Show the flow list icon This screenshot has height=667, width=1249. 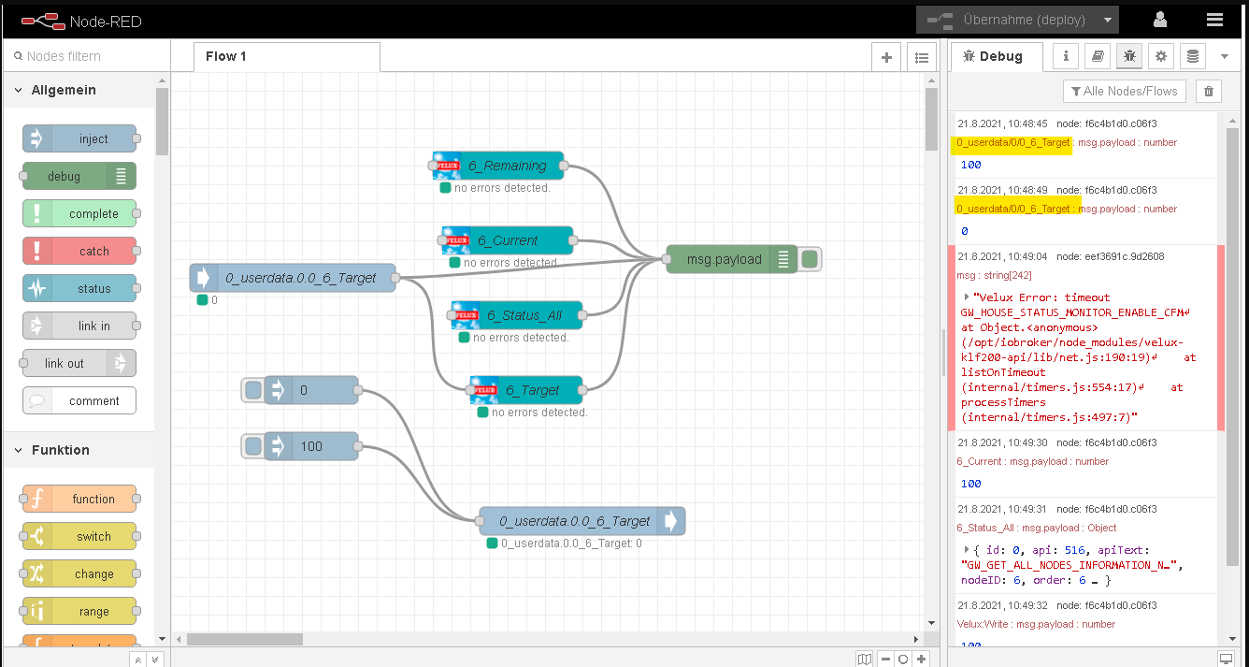click(x=921, y=57)
